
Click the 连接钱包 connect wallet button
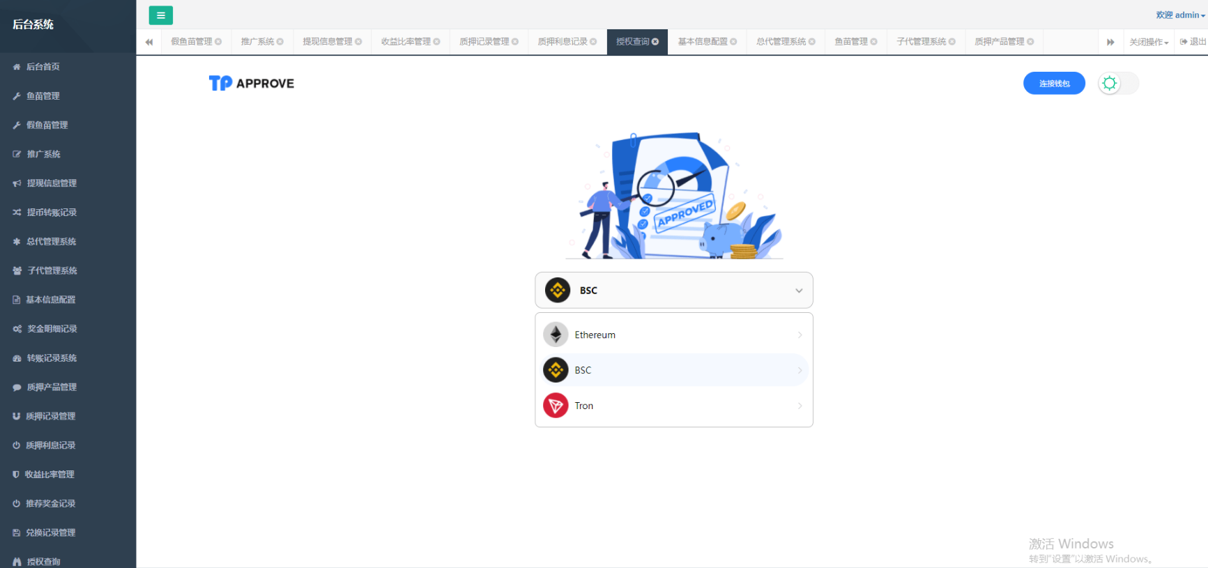click(1053, 84)
